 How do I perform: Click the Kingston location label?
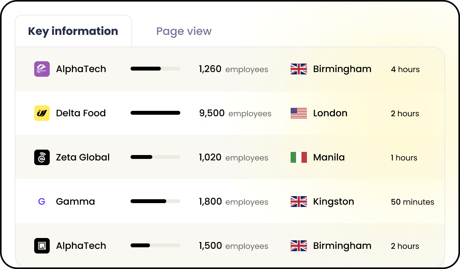click(x=334, y=202)
